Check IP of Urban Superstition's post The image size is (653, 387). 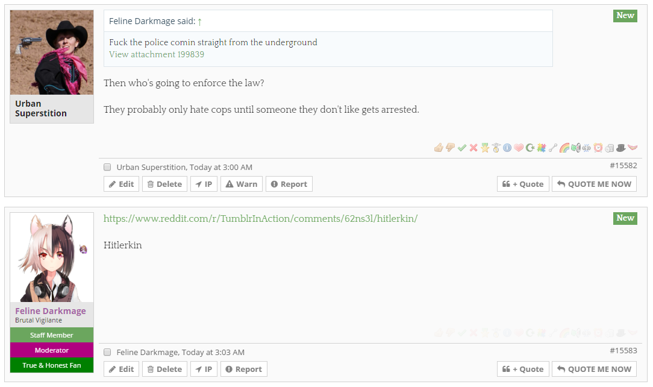coord(204,184)
